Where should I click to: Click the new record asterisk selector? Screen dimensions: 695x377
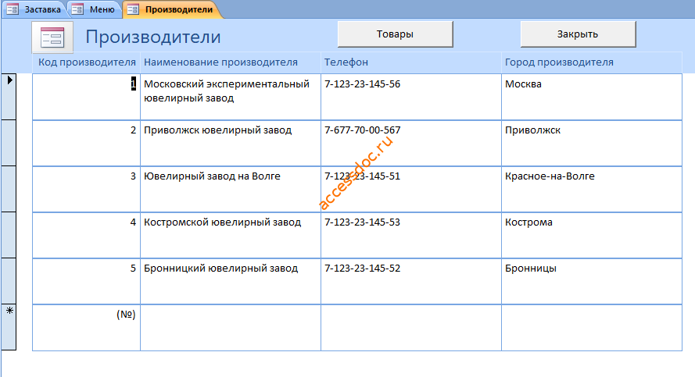coord(9,327)
